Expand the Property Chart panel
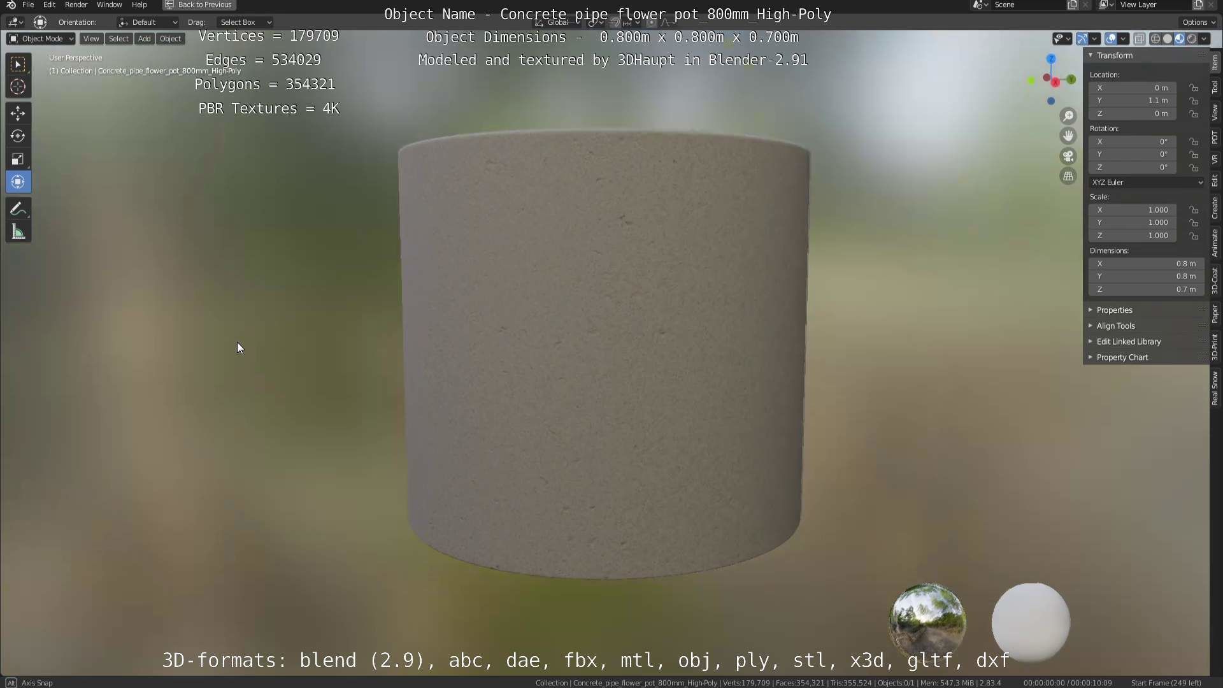The width and height of the screenshot is (1223, 688). (x=1147, y=357)
